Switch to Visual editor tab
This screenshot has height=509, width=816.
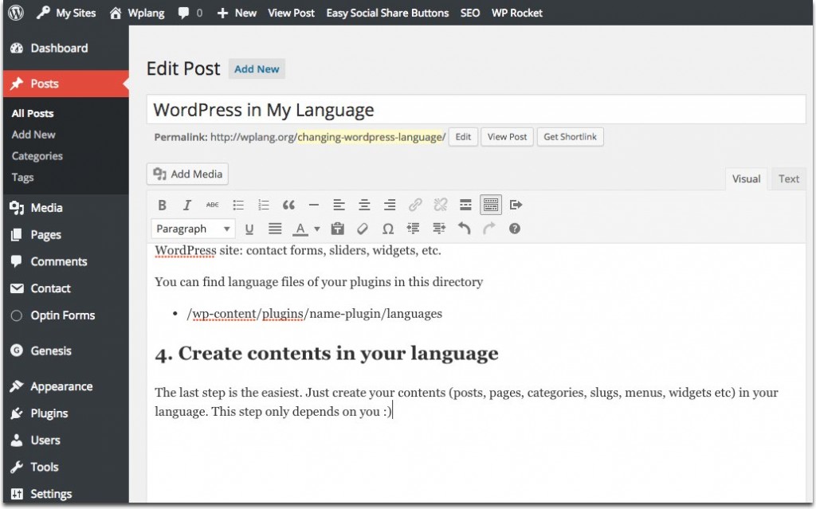click(x=746, y=179)
